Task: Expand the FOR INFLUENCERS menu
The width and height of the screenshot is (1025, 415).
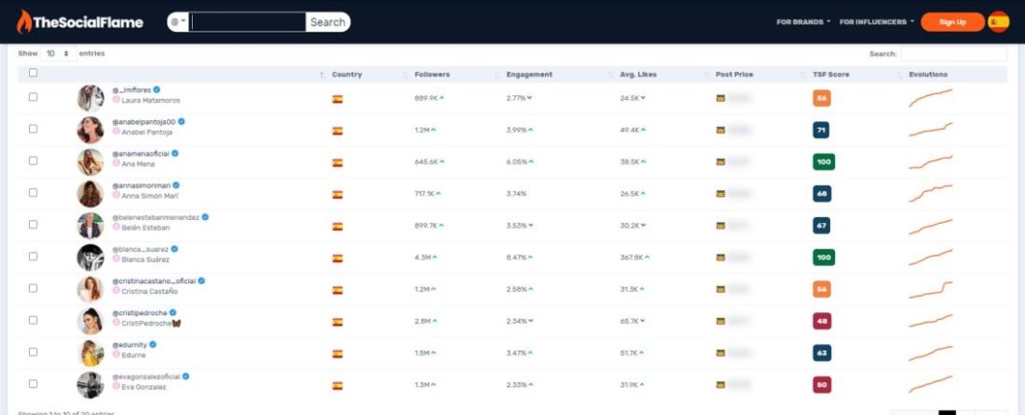Action: click(876, 21)
